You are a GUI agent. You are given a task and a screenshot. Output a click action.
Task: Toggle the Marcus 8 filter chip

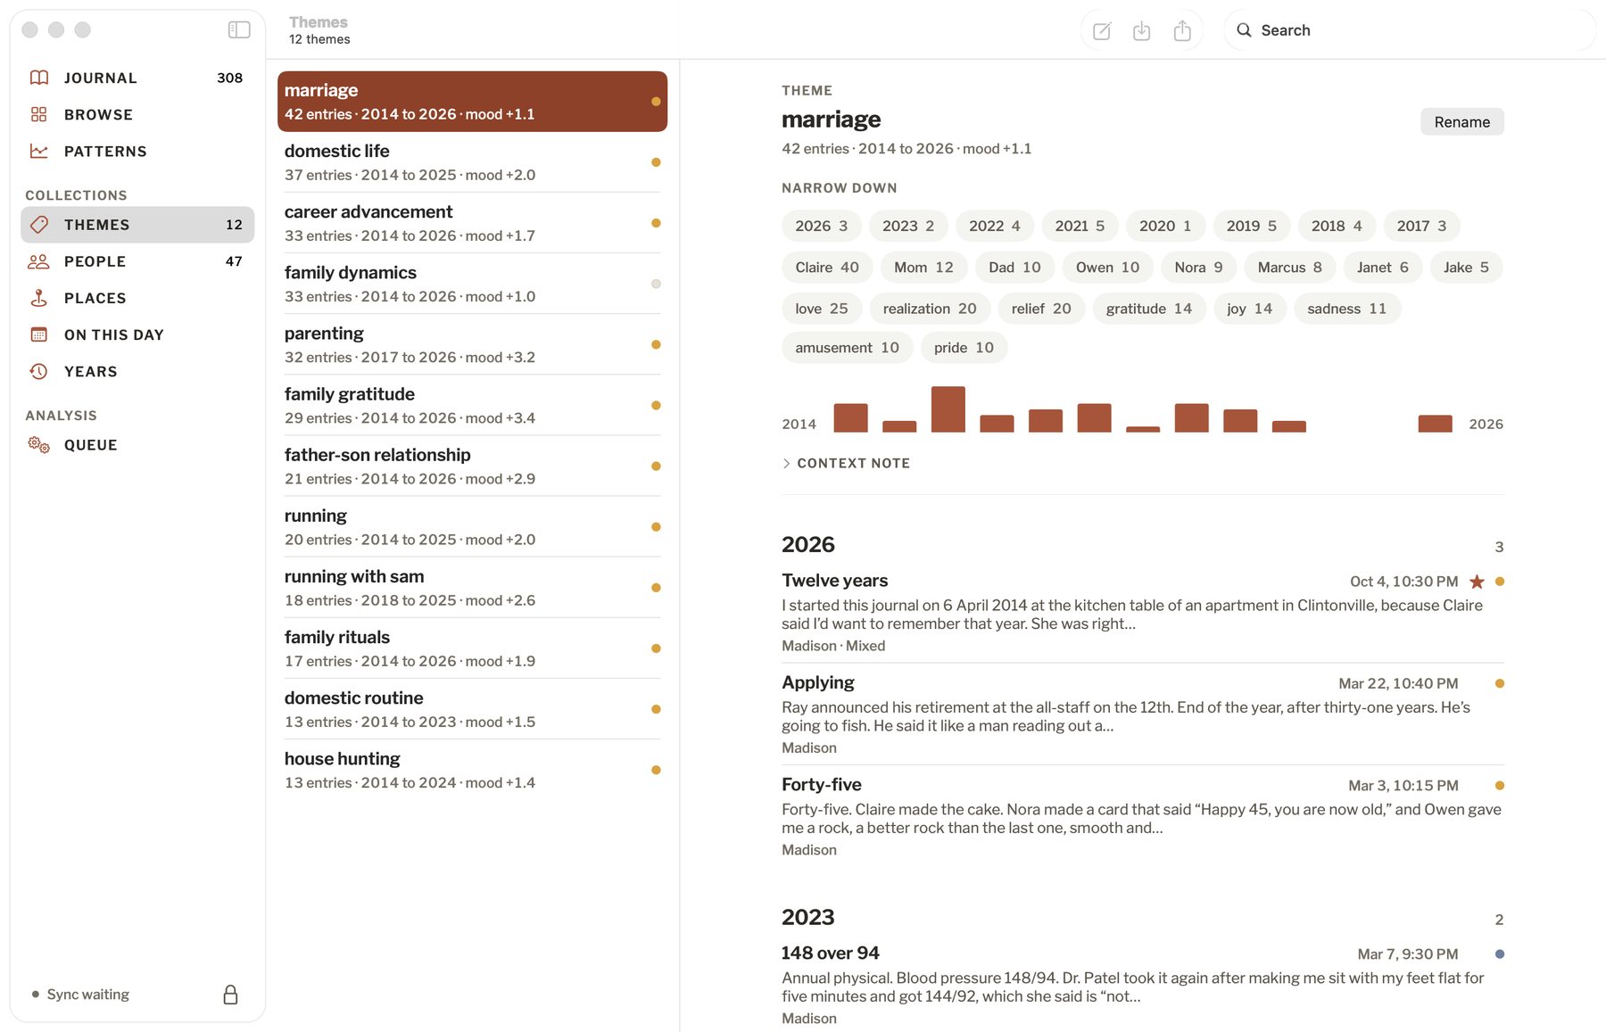point(1289,268)
